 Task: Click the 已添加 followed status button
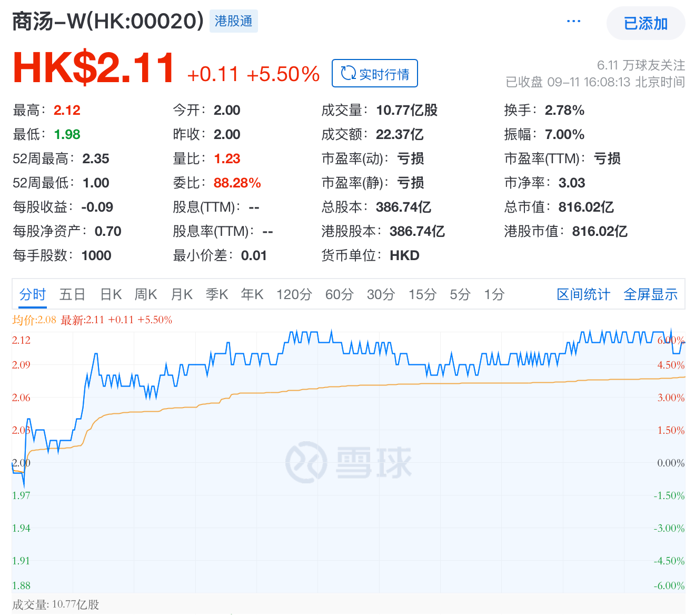646,23
